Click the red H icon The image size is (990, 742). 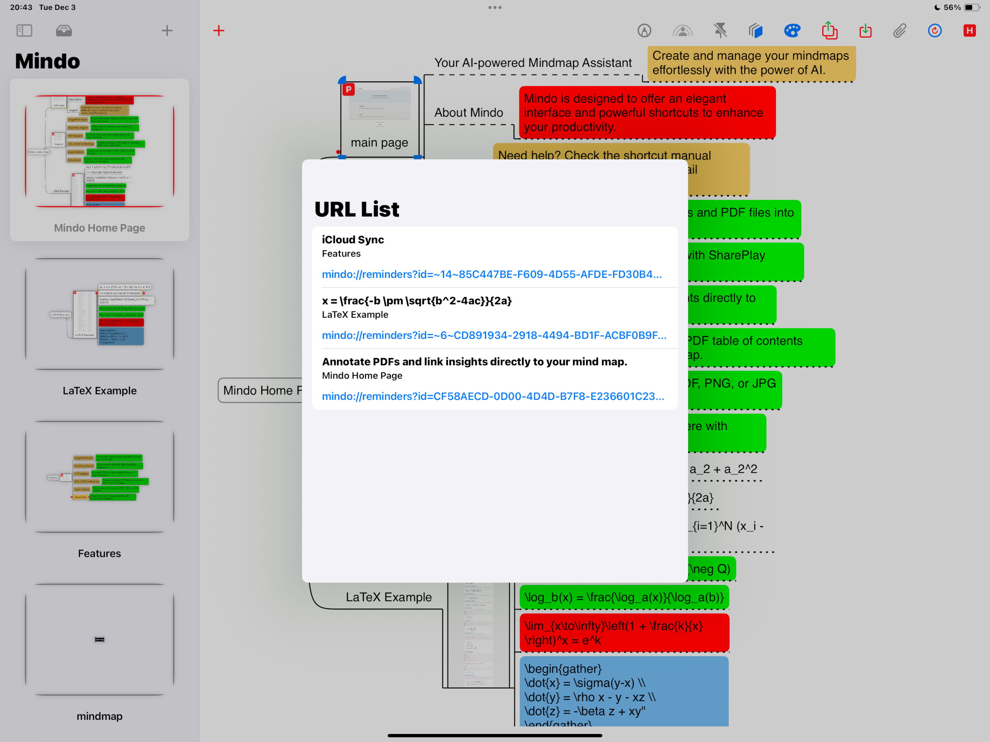[x=969, y=31]
